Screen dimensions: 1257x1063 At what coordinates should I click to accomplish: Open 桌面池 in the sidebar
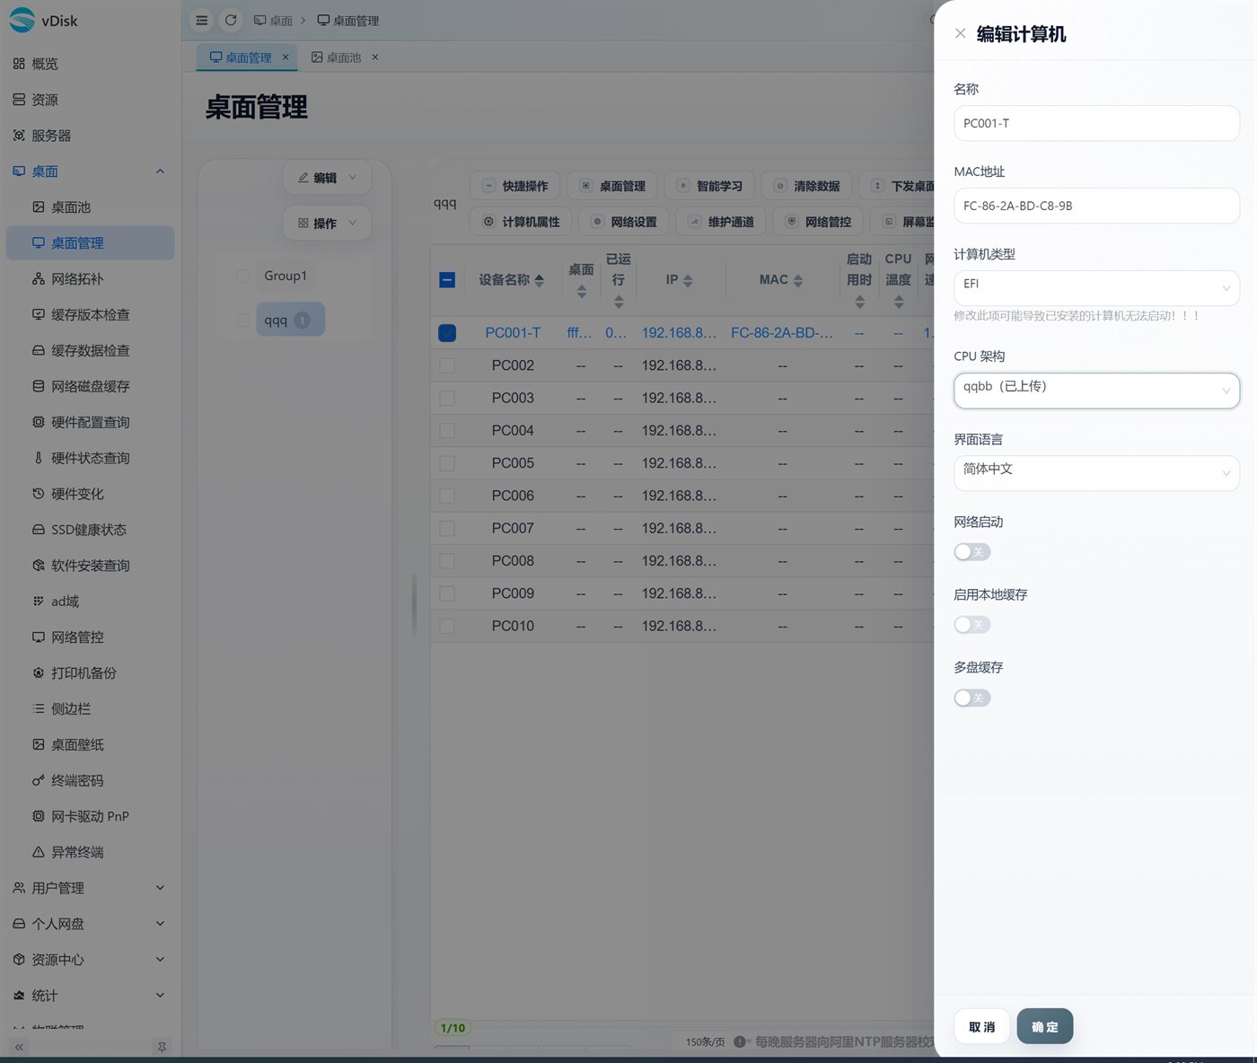91,207
